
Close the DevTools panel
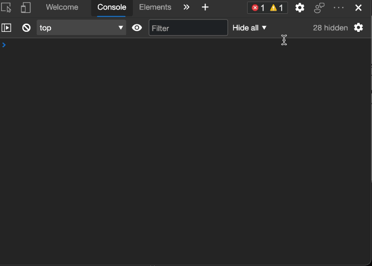pyautogui.click(x=358, y=8)
